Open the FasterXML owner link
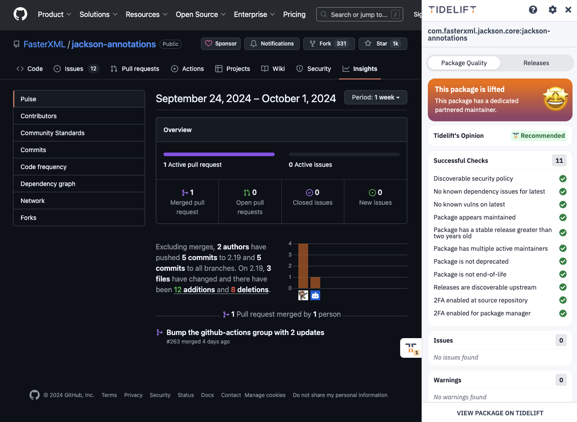The height and width of the screenshot is (422, 577). click(x=44, y=44)
